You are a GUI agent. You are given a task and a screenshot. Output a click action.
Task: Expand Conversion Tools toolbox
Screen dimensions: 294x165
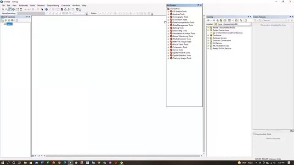click(169, 20)
